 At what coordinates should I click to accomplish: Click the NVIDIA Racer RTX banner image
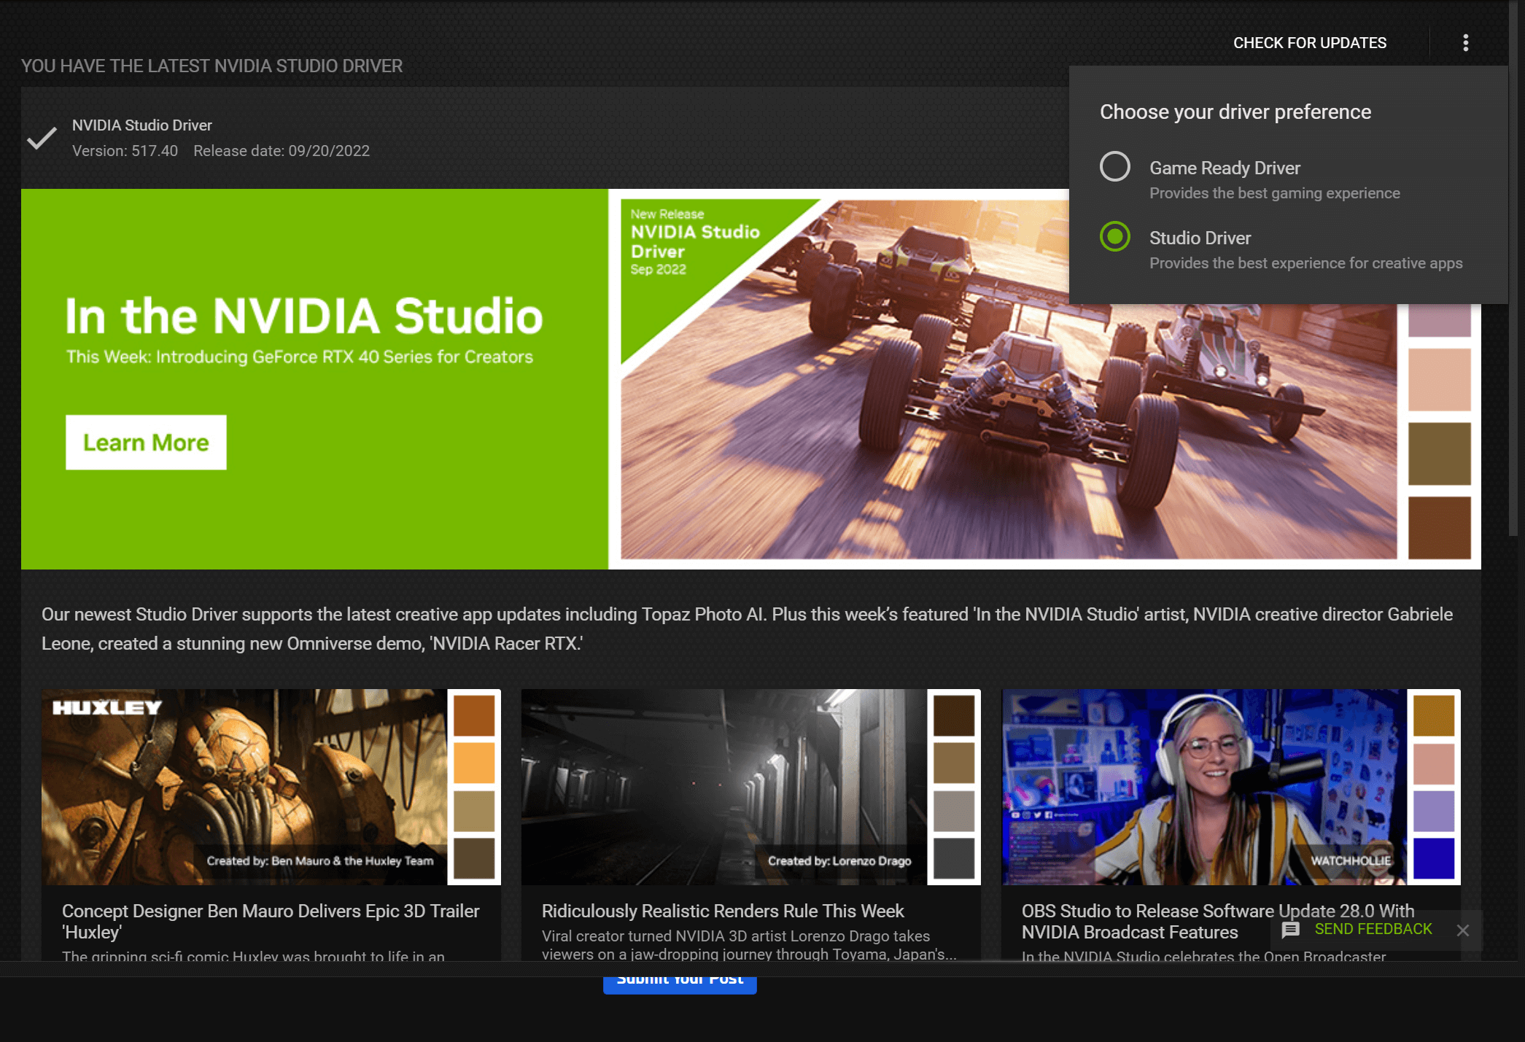[1009, 379]
